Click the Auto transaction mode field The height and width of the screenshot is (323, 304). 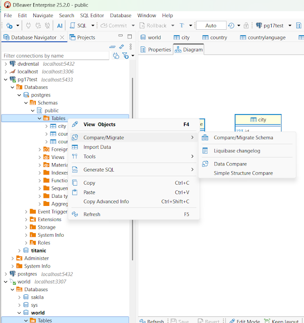[211, 26]
